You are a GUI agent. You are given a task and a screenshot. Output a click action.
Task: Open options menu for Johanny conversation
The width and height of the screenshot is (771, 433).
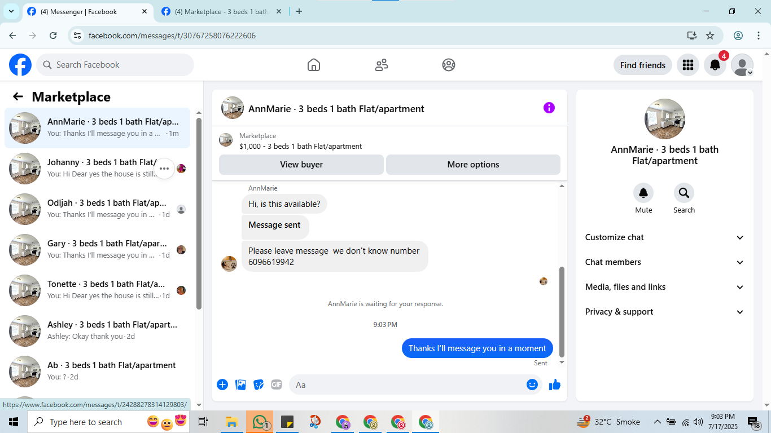[164, 169]
